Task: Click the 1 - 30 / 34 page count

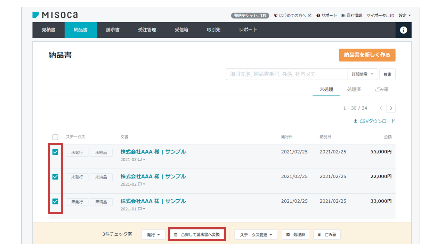Action: [355, 108]
